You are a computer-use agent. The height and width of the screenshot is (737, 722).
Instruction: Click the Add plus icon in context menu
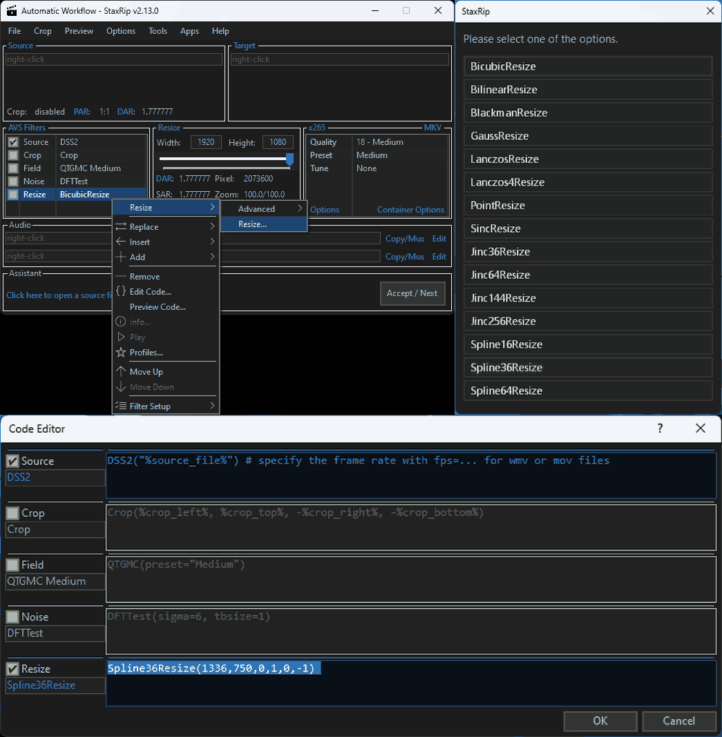pyautogui.click(x=121, y=257)
